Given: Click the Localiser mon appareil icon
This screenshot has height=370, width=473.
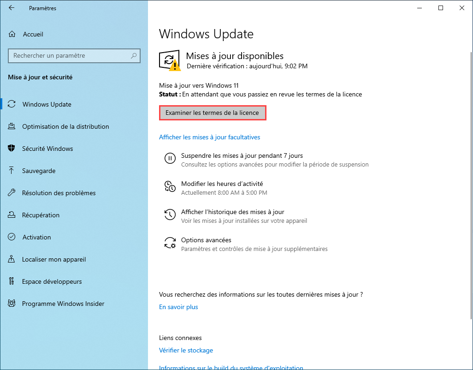Looking at the screenshot, I should [12, 259].
